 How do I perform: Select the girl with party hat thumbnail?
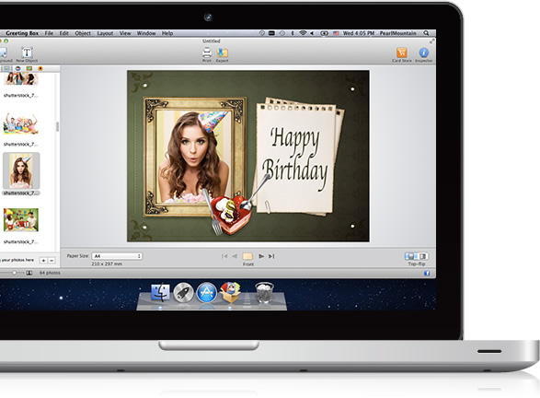21,170
